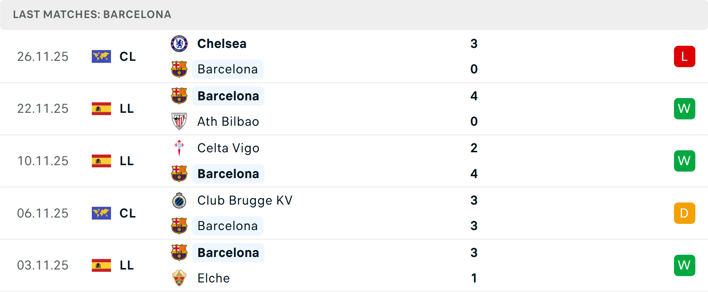Click the Athletic Bilbao crest icon
The height and width of the screenshot is (292, 708).
(x=179, y=121)
